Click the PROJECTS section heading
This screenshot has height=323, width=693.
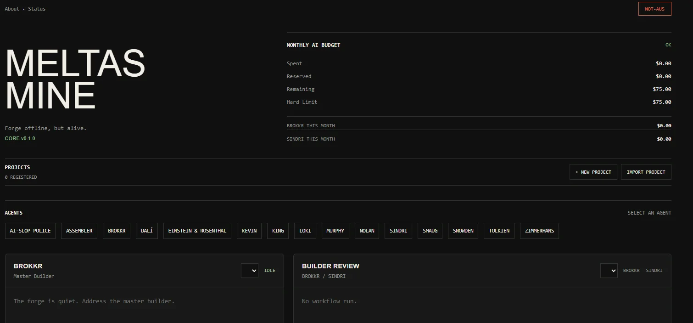point(17,167)
